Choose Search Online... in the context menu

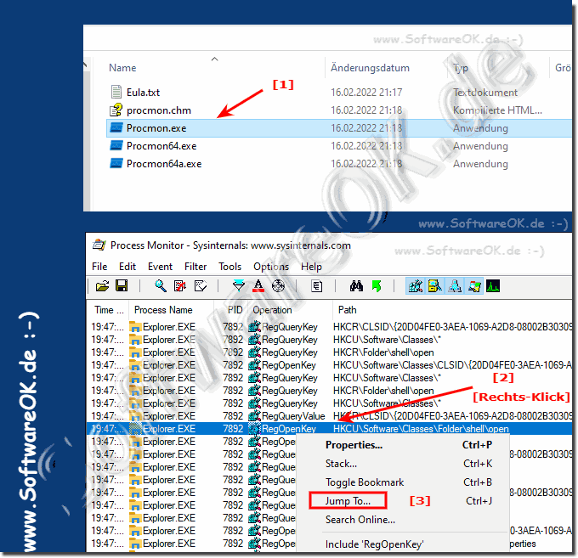click(x=403, y=520)
